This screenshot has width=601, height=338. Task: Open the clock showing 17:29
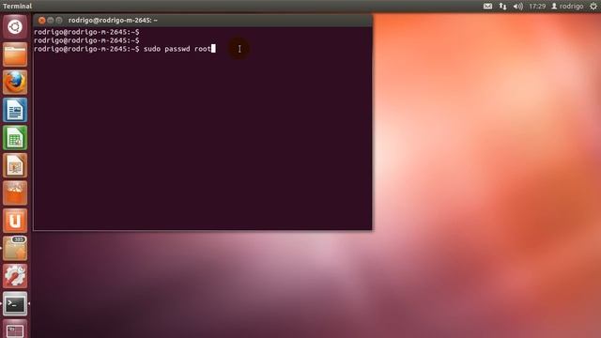point(537,7)
